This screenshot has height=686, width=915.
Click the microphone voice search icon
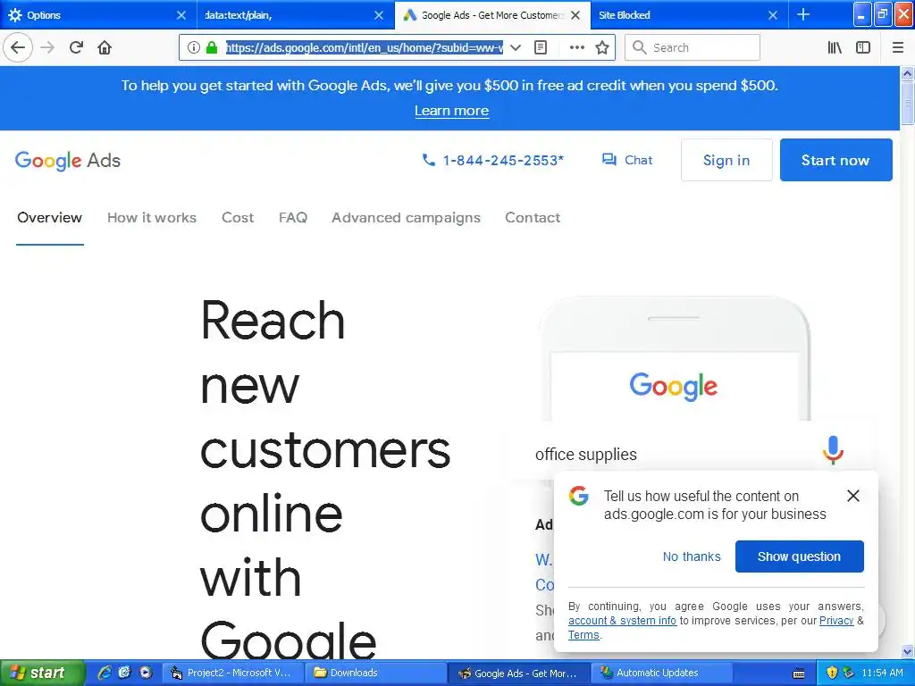coord(833,450)
